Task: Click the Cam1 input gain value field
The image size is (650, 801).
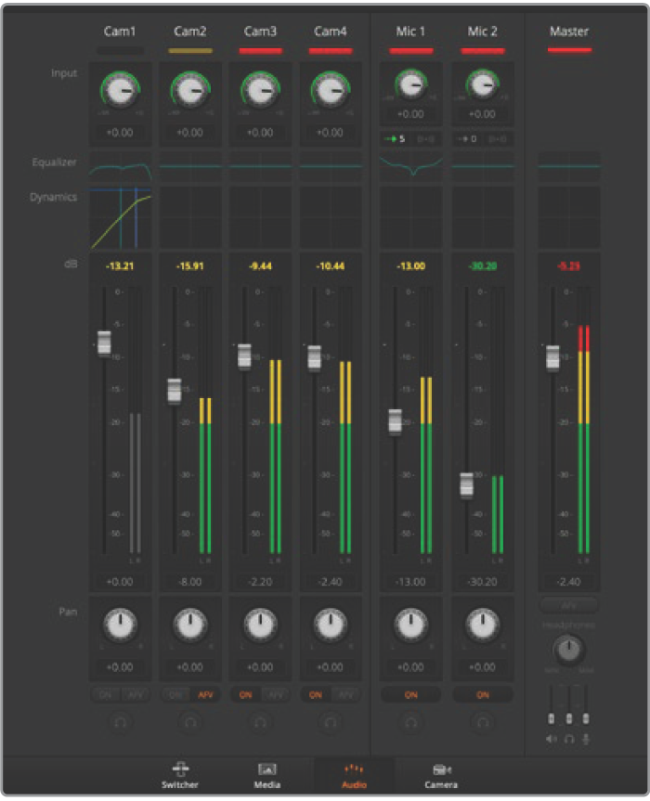Action: click(x=120, y=133)
